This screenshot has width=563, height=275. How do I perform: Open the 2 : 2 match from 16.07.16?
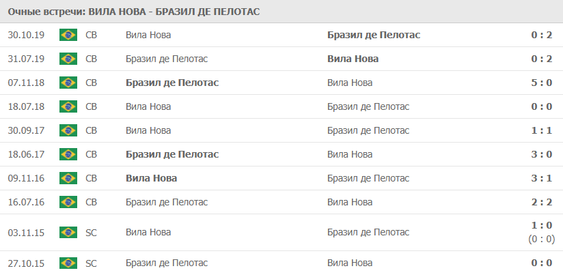pyautogui.click(x=541, y=202)
